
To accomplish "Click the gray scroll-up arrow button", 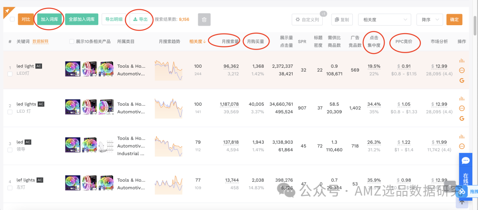I will [x=450, y=187].
